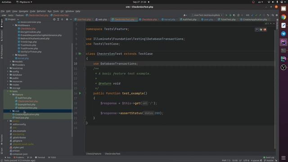Click Project panel vertical scrollbar

pos(72,90)
